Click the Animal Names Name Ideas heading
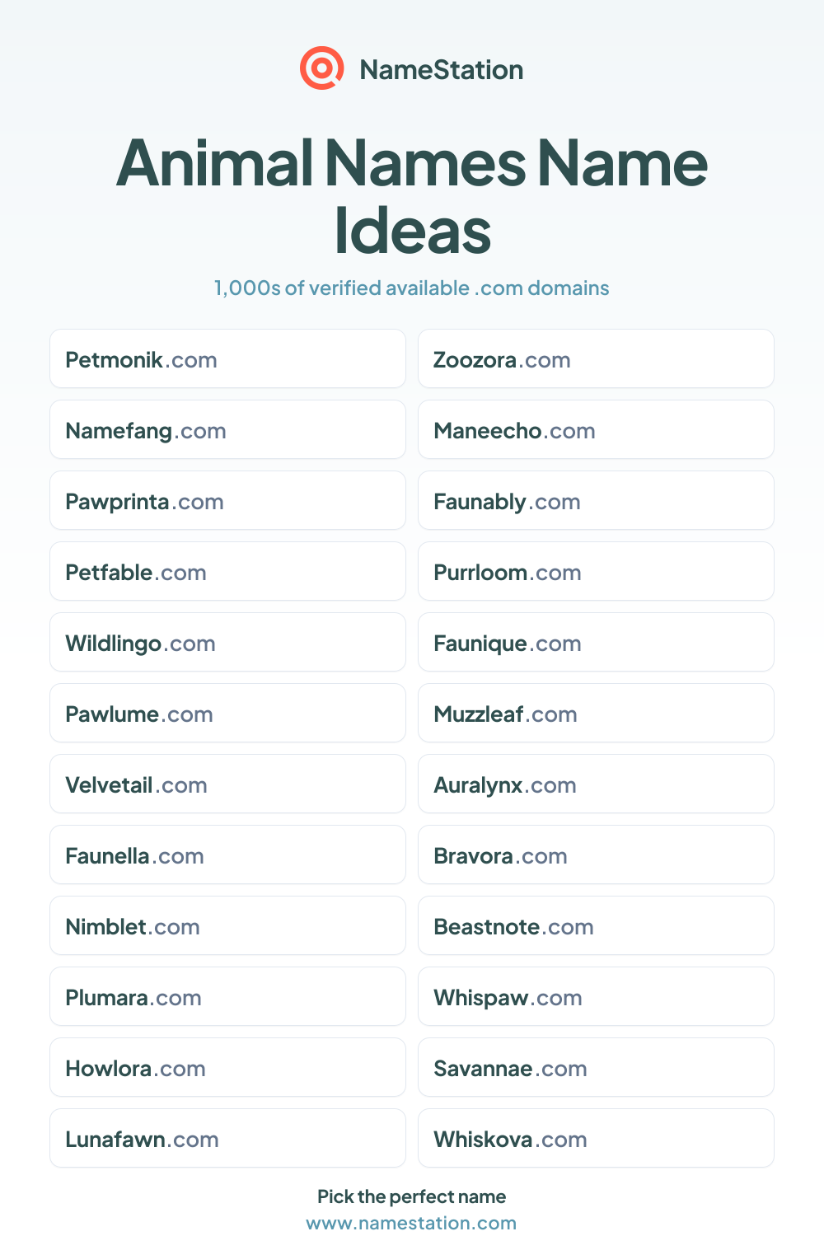Screen dimensions: 824x1236 click(x=412, y=196)
